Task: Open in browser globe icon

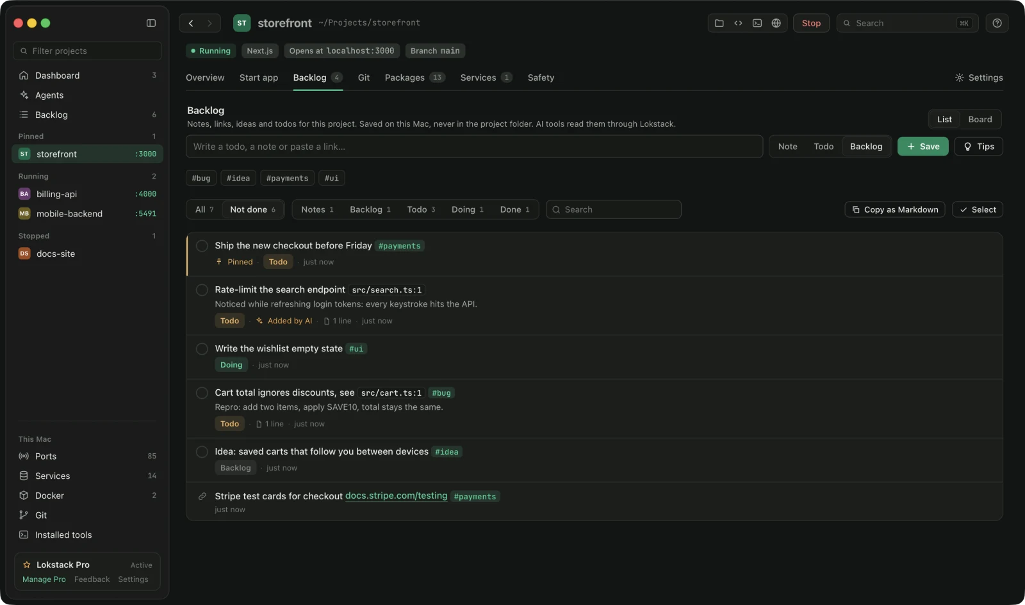Action: (776, 23)
